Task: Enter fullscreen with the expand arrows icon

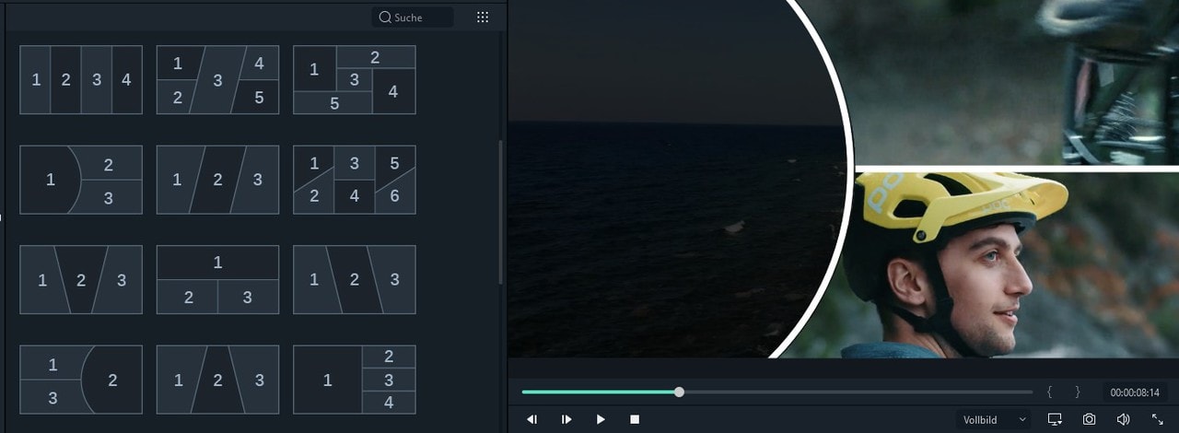Action: 1158,419
